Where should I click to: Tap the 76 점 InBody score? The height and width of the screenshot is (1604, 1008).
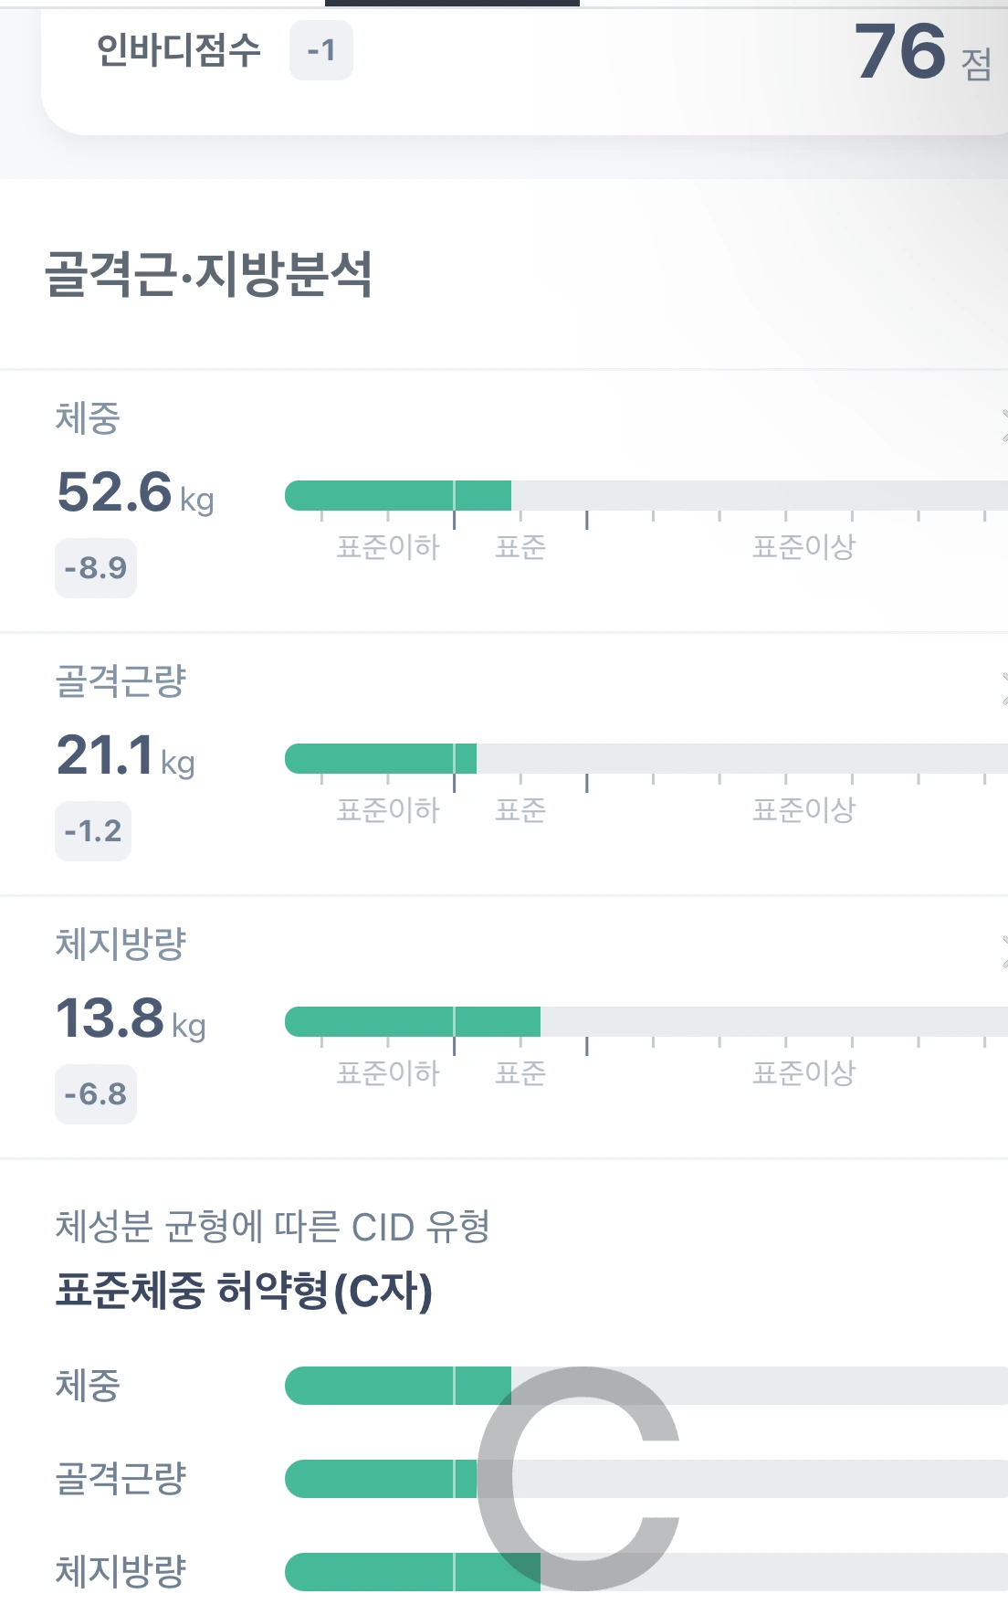coord(923,52)
